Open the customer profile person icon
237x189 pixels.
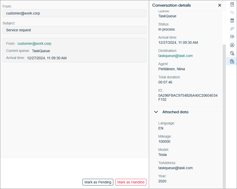coord(232,45)
